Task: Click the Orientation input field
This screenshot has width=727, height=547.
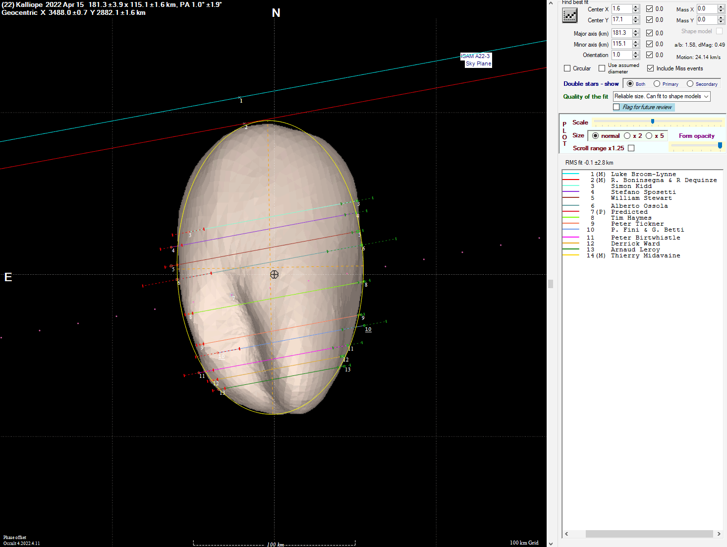Action: pyautogui.click(x=622, y=55)
